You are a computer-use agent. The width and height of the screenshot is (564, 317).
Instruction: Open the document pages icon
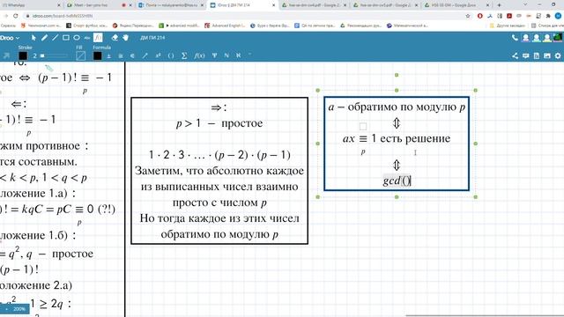(537, 55)
